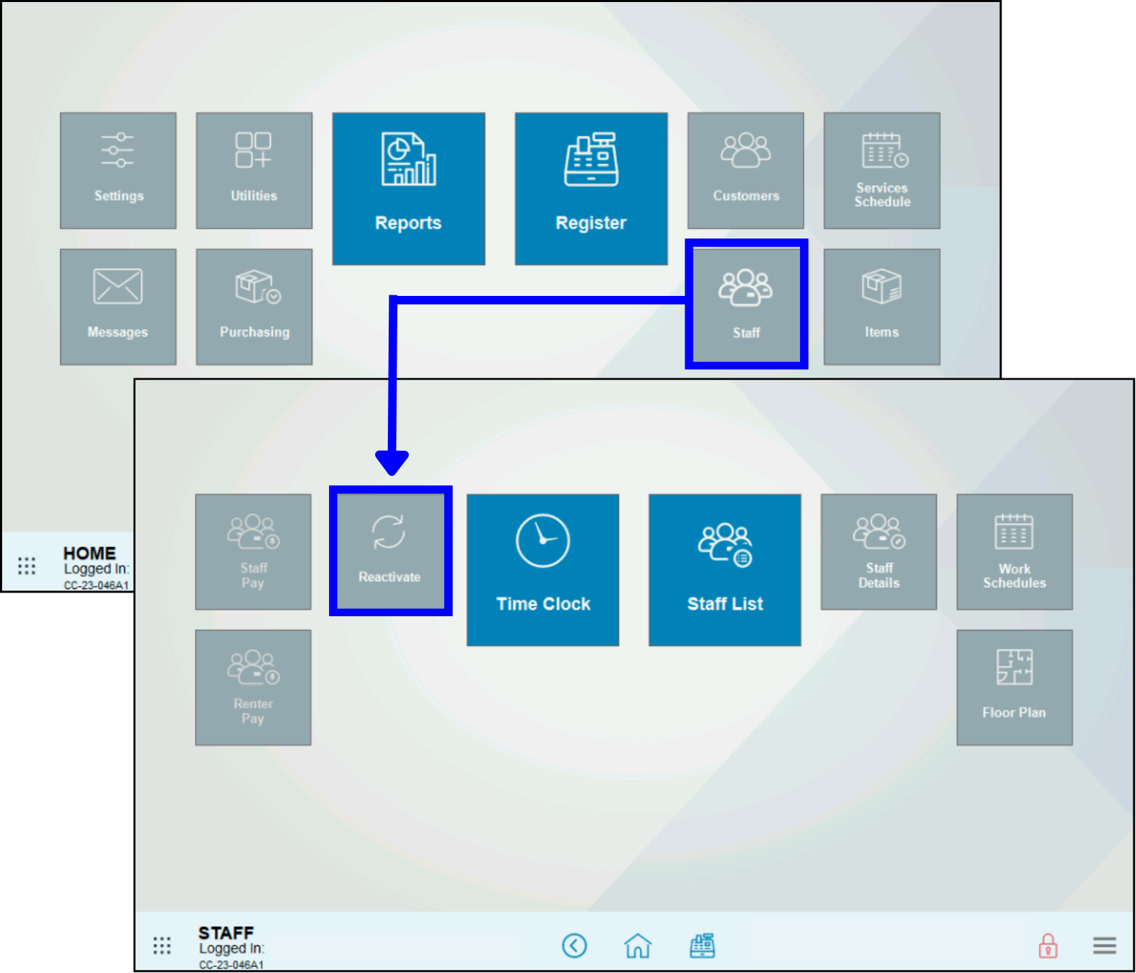This screenshot has height=973, width=1136.
Task: Click the Reactivate tile
Action: (x=390, y=551)
